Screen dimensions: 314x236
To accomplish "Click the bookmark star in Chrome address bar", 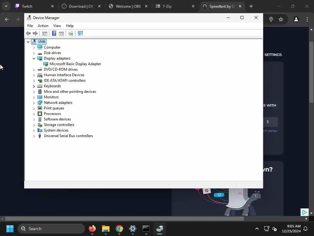I will 281,19.
